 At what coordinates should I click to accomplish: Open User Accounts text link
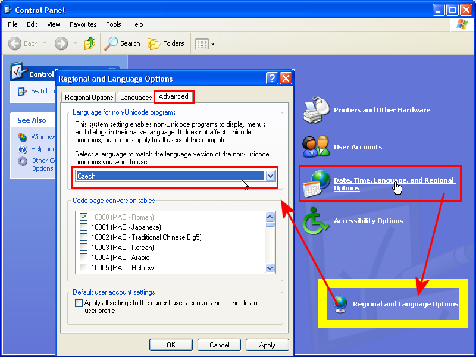358,147
